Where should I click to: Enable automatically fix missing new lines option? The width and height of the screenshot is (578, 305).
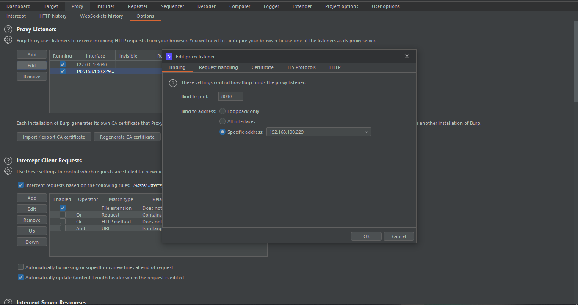(x=21, y=267)
